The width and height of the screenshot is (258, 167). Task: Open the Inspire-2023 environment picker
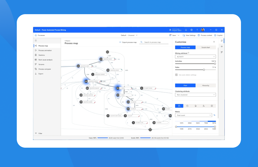[175, 30]
